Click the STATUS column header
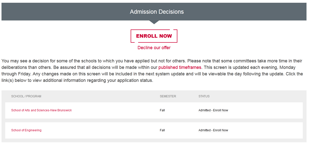 tap(204, 96)
